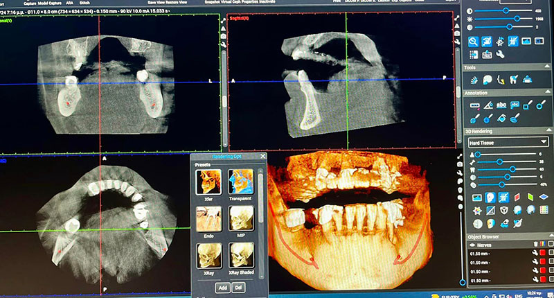Click the multicolor star icon in 3D Rendering
Image resolution: width=554 pixels, height=298 pixels.
point(477,211)
